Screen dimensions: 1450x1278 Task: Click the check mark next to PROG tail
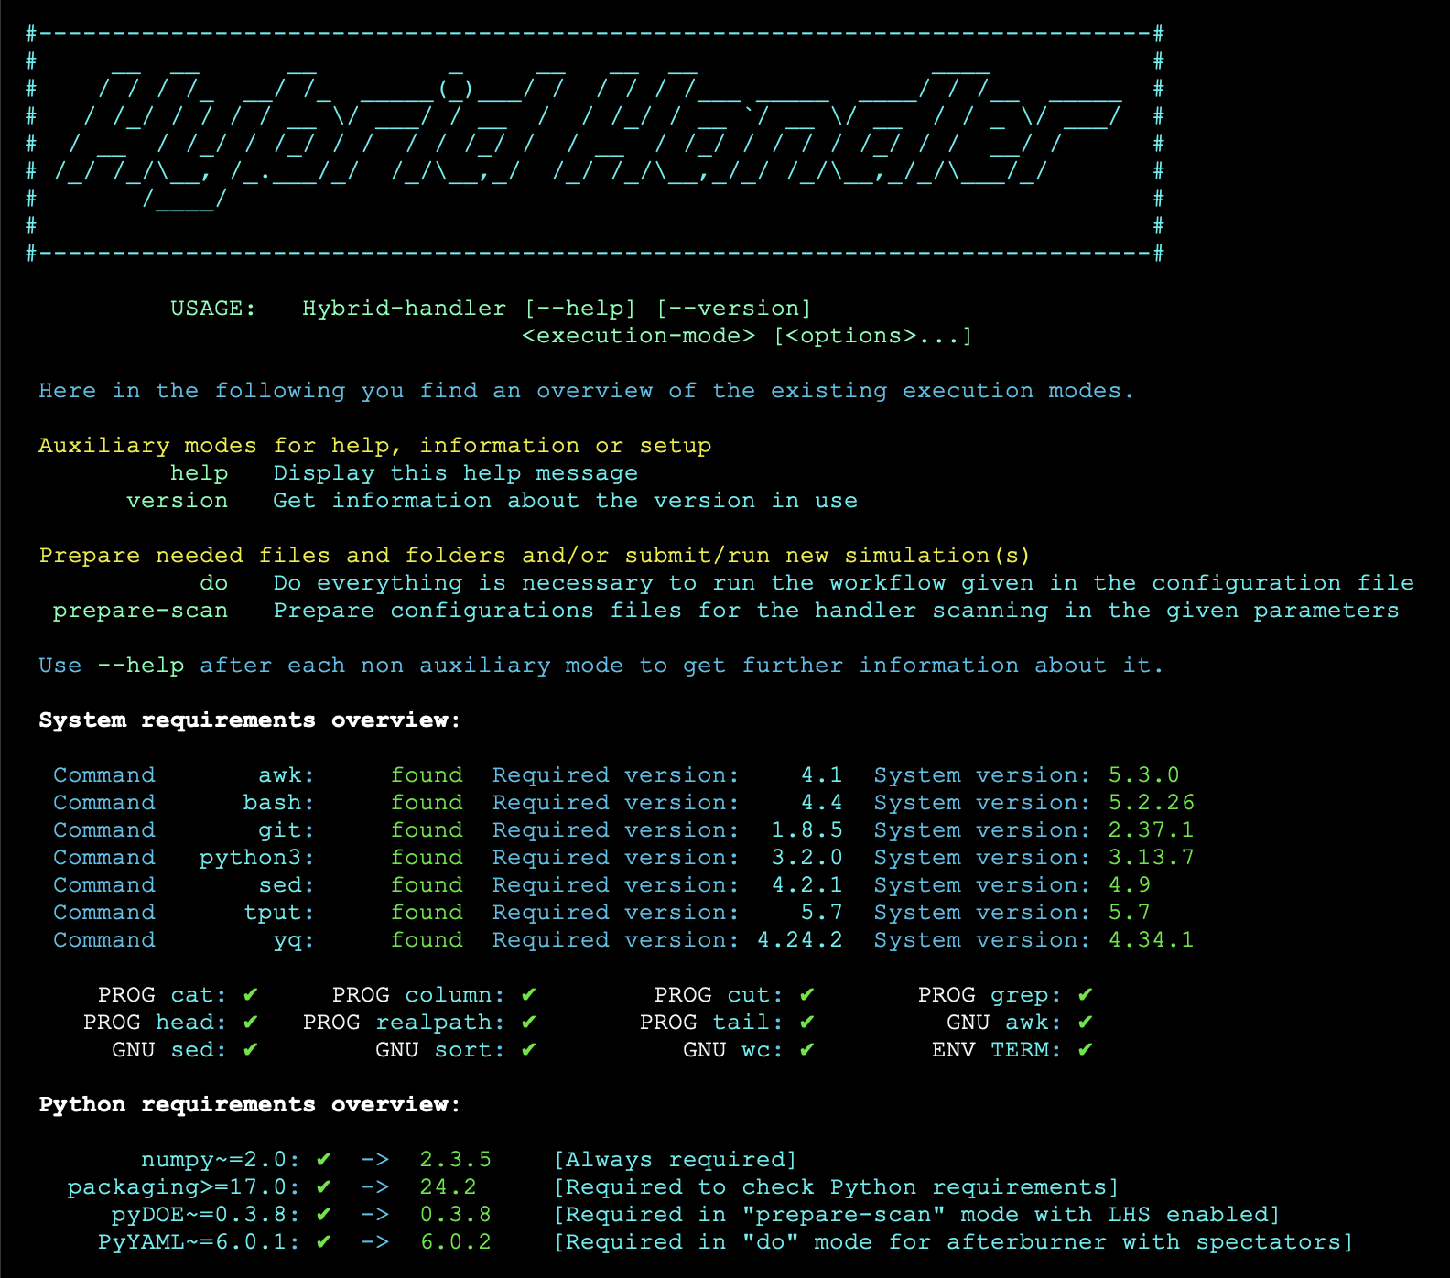(807, 1022)
